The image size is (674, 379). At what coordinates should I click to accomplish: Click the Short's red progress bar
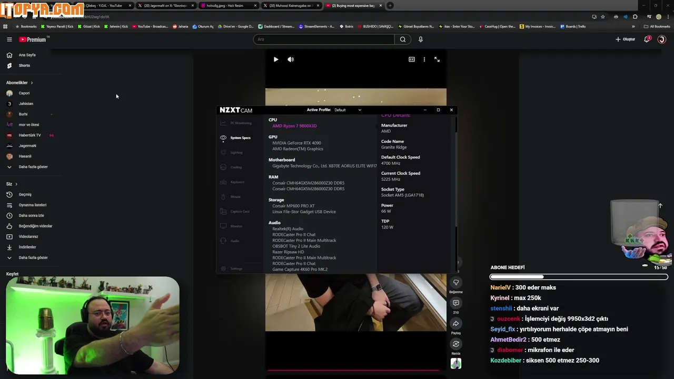coord(353,370)
